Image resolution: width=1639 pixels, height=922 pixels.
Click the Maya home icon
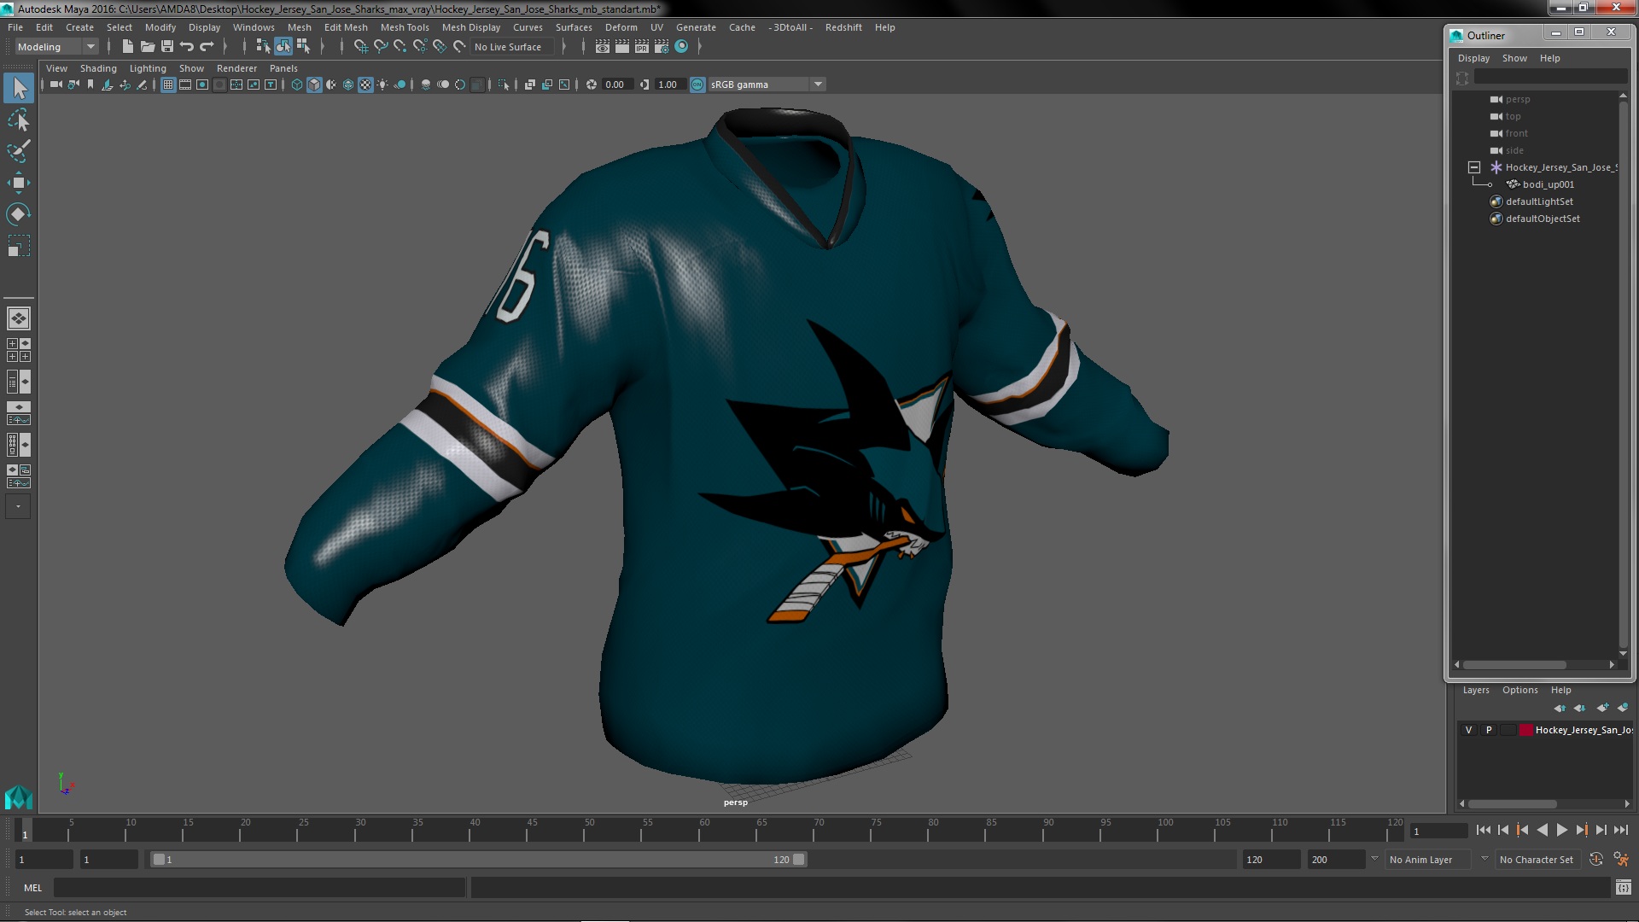click(x=19, y=797)
